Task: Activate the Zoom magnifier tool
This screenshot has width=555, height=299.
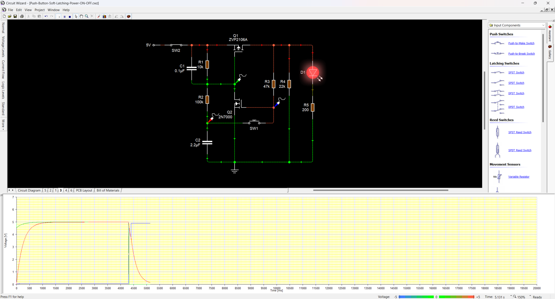Action: pyautogui.click(x=86, y=16)
